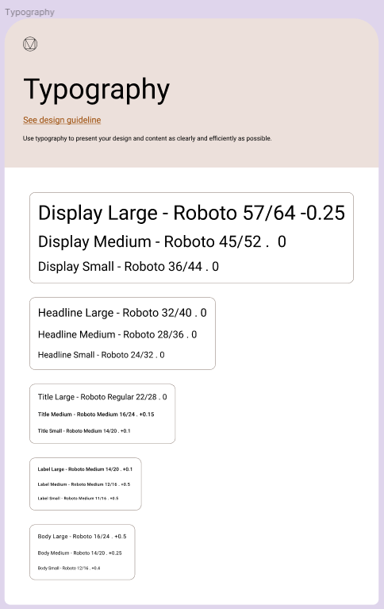Select Display Medium - Roboto 45/52 text
The height and width of the screenshot is (609, 384).
point(162,241)
